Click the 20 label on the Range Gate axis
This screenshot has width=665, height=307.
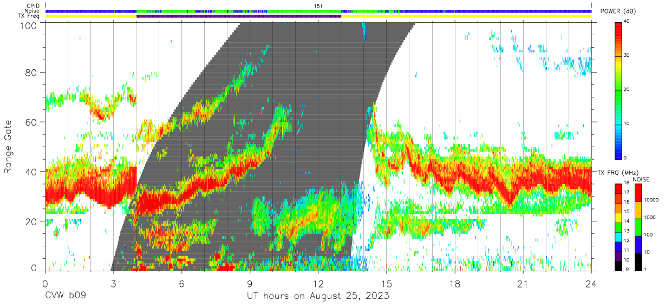31,221
